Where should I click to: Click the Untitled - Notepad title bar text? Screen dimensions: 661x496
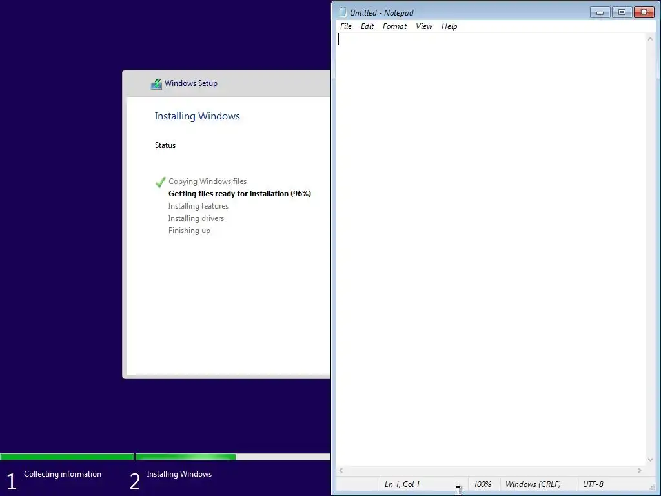pos(381,13)
